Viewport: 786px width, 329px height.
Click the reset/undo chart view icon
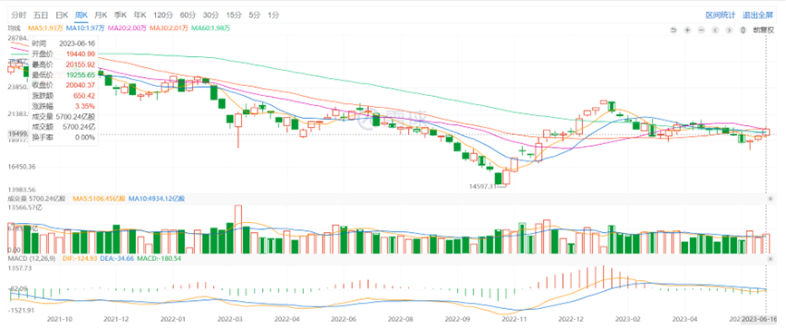pyautogui.click(x=674, y=30)
